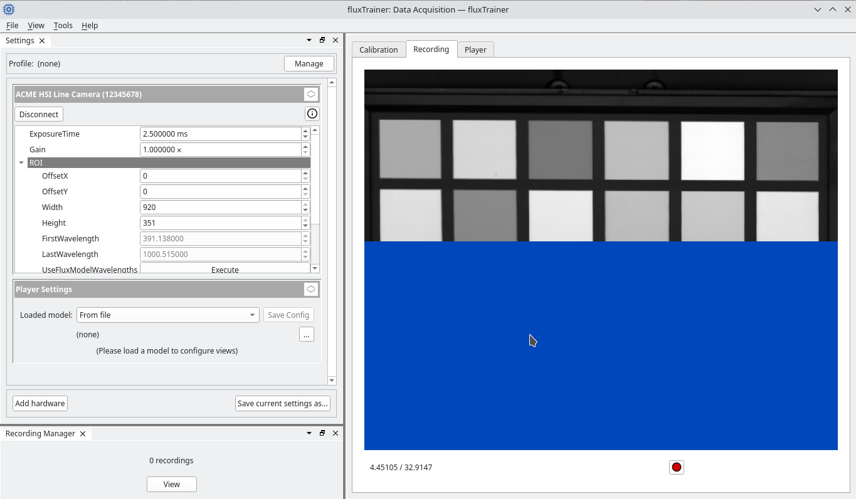Viewport: 856px width, 499px height.
Task: Open the Settings panel dropdown arrow
Action: click(309, 40)
